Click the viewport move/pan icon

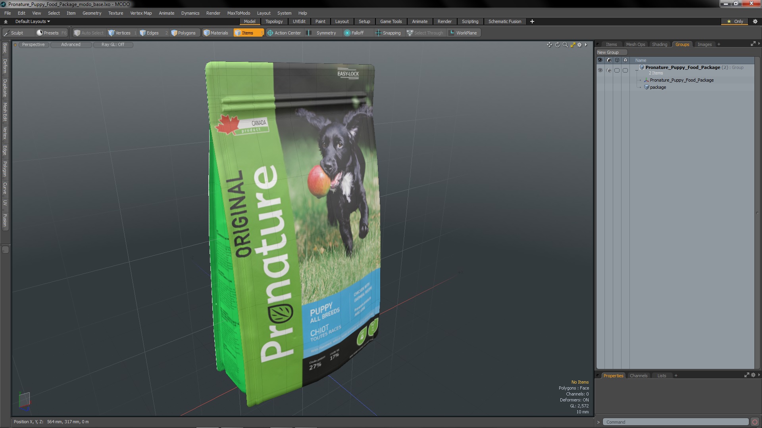click(549, 45)
